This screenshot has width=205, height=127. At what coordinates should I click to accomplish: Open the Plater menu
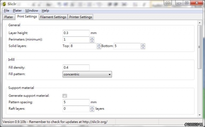click(x=17, y=11)
